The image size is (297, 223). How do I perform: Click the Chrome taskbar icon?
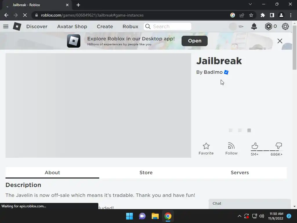pos(168,216)
